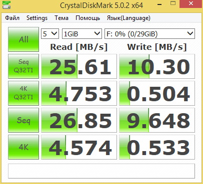Open the Тема menu
The width and height of the screenshot is (203, 184).
tap(61, 18)
